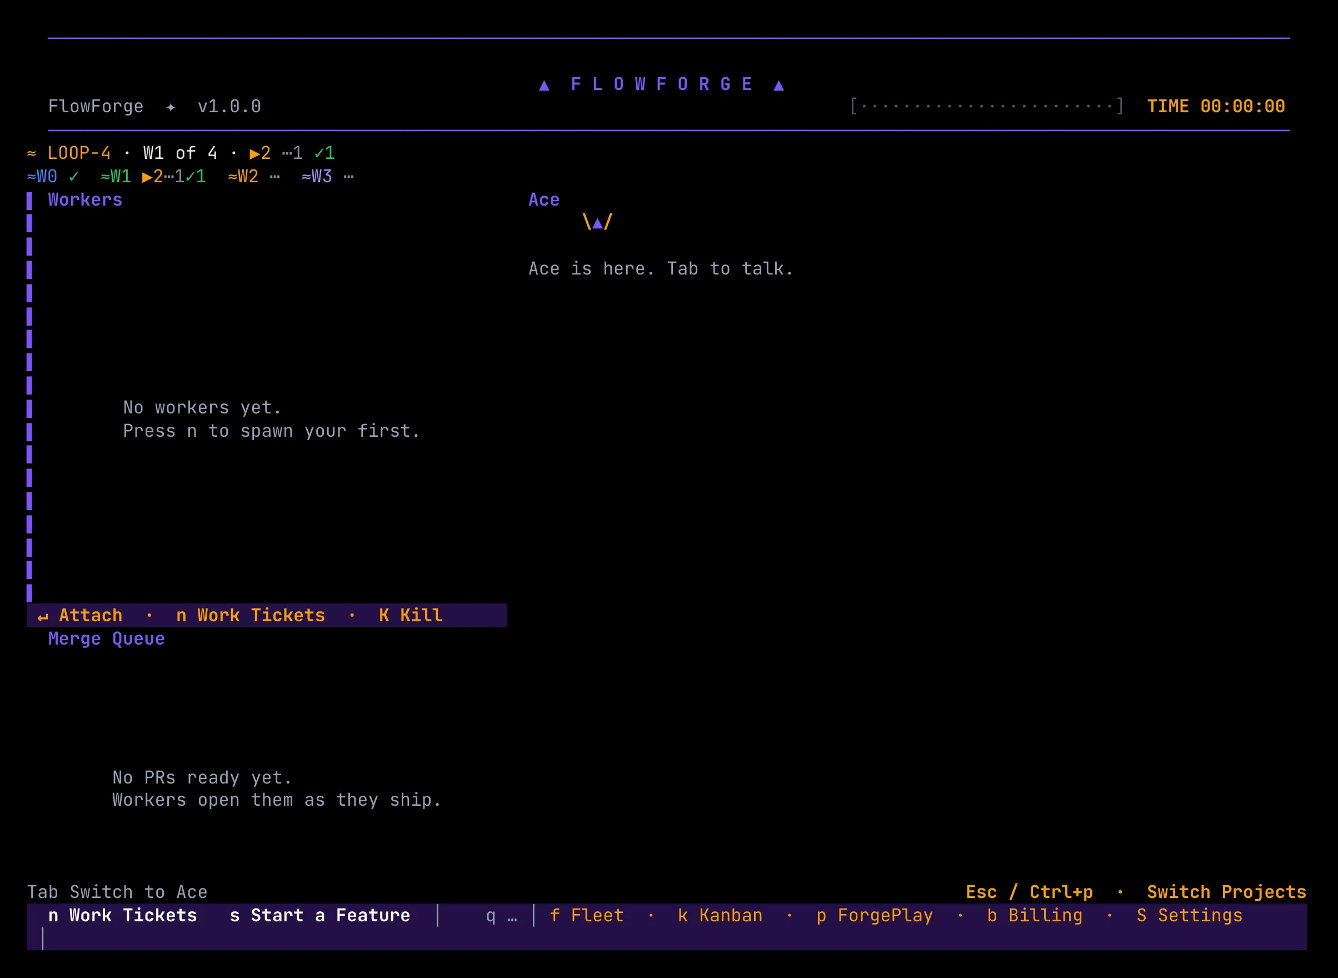Click the 'W1 of 4' wave indicator
This screenshot has width=1338, height=978.
(180, 153)
